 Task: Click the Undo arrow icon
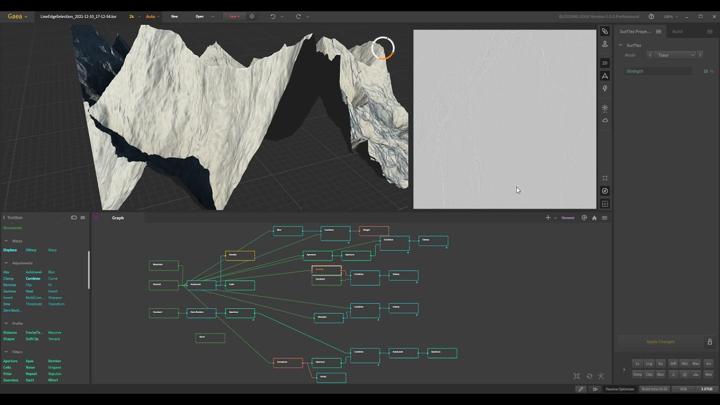coord(273,16)
